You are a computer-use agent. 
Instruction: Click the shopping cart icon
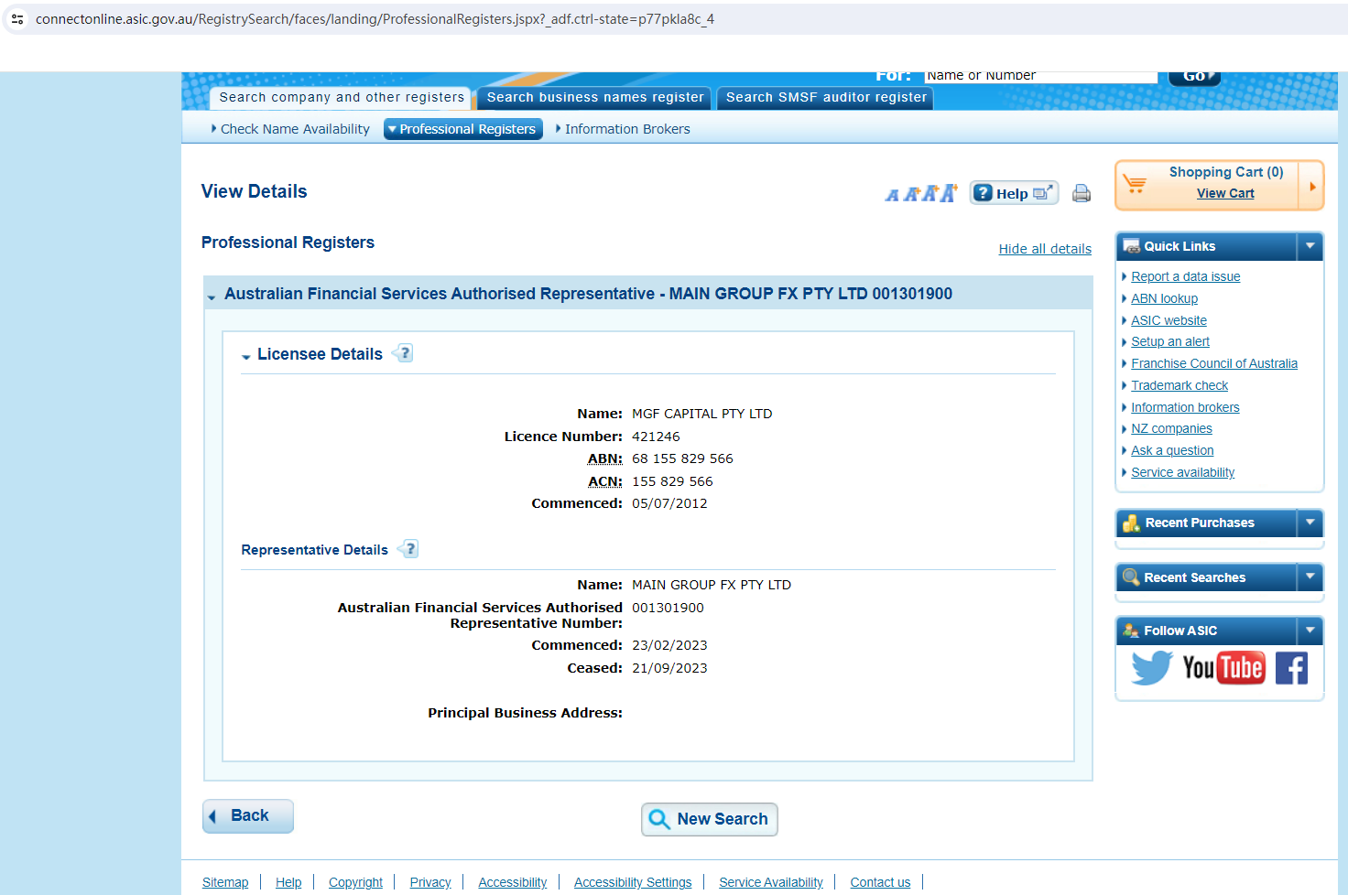coord(1135,184)
